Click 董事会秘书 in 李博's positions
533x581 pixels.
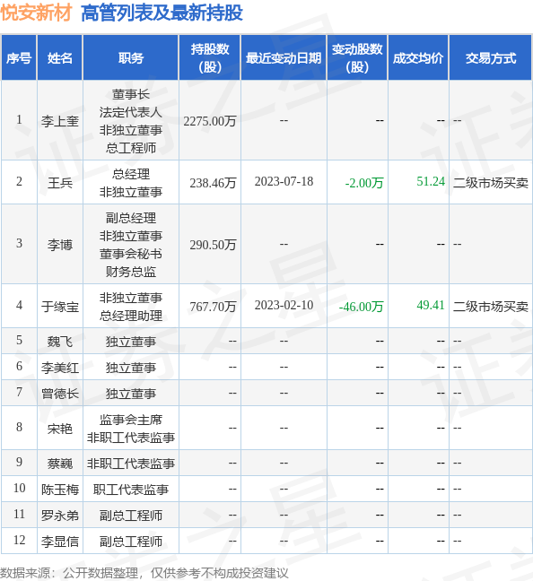(131, 254)
